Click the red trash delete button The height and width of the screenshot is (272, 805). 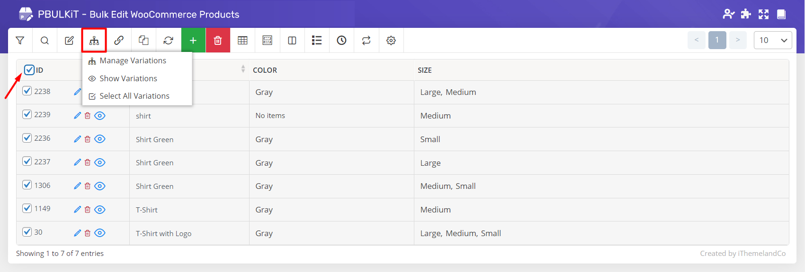[x=218, y=41]
